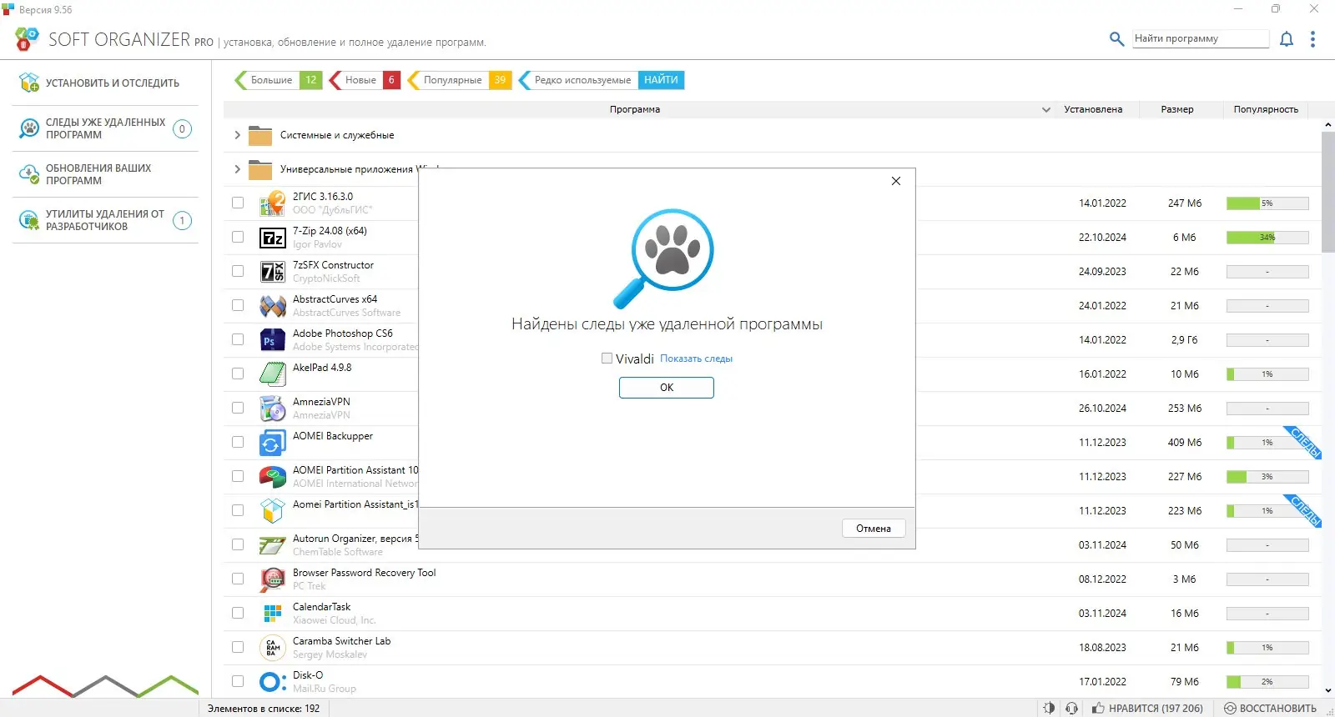This screenshot has height=717, width=1335.
Task: Select the Популярные filter
Action: [460, 80]
